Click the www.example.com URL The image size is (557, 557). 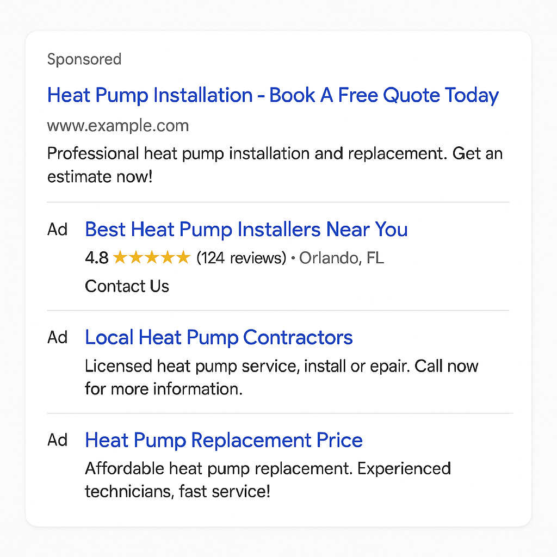(117, 125)
